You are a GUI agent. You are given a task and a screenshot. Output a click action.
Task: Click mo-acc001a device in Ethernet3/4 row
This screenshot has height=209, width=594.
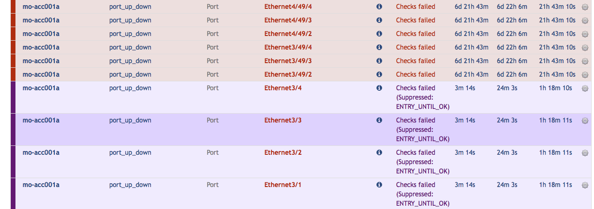[41, 88]
